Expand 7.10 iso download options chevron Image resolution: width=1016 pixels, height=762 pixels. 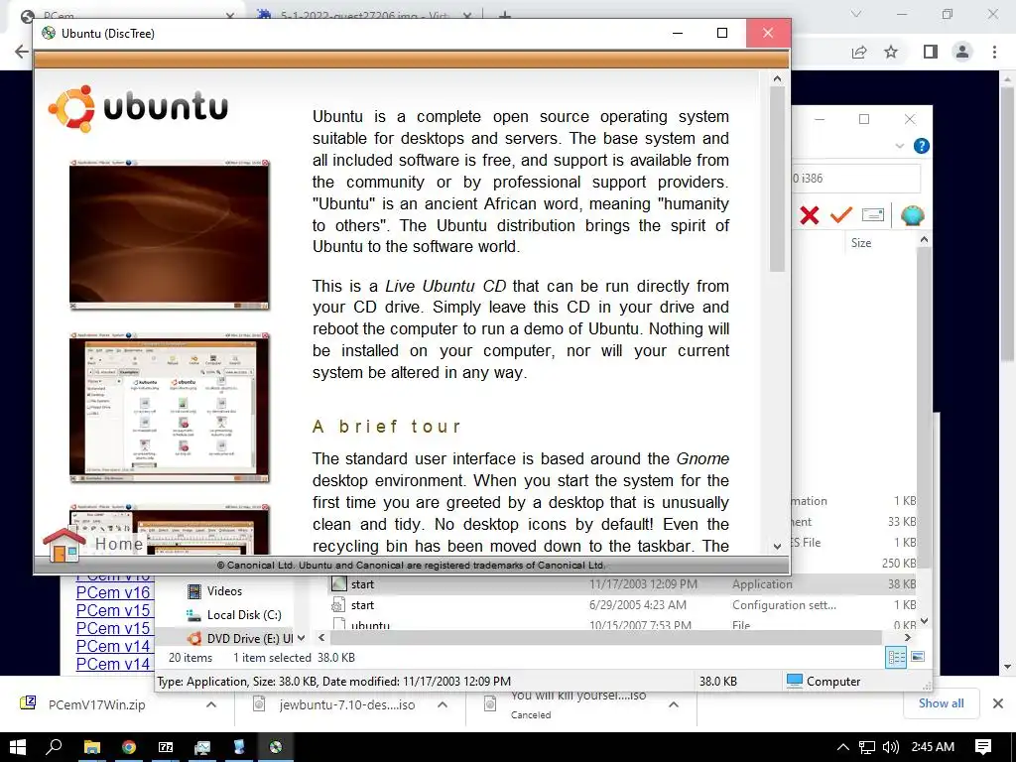443,704
